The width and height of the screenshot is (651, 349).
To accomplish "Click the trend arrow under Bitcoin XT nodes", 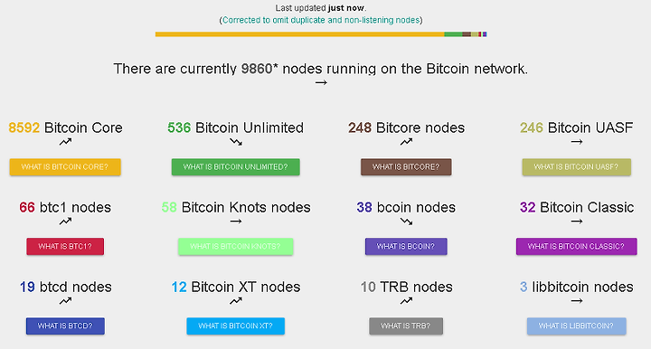I will (x=236, y=301).
